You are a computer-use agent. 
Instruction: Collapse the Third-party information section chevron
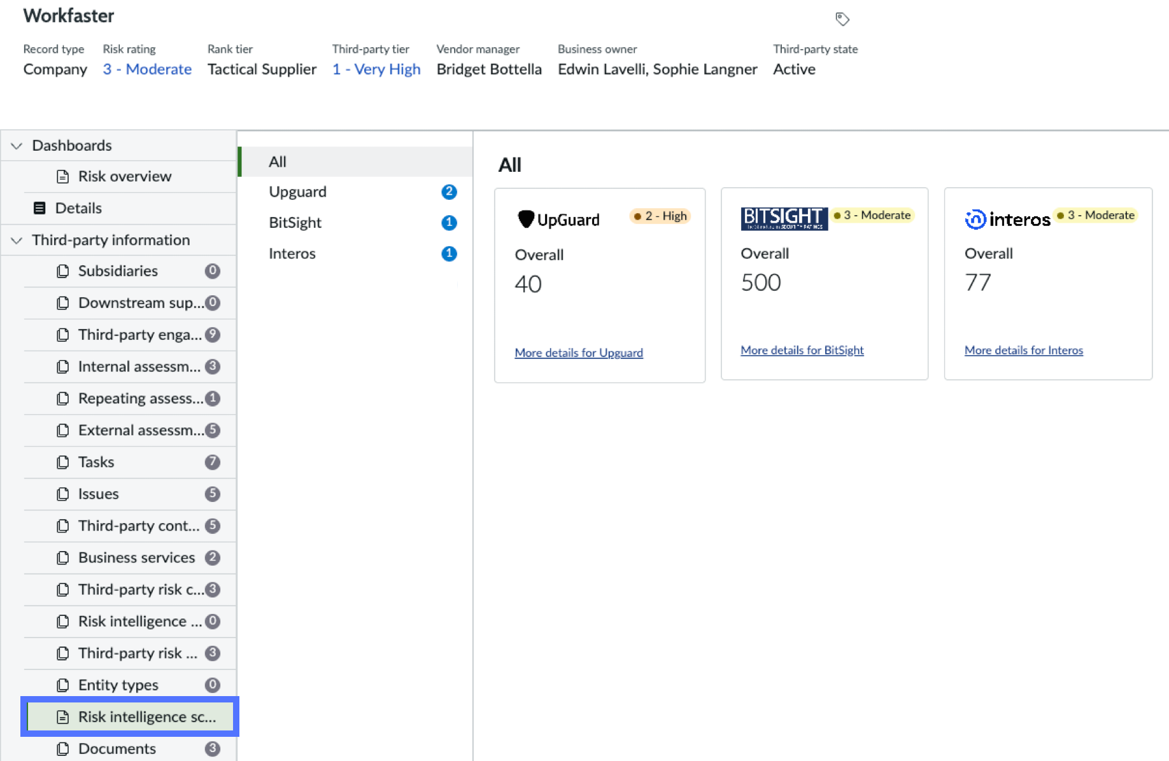[x=17, y=241]
